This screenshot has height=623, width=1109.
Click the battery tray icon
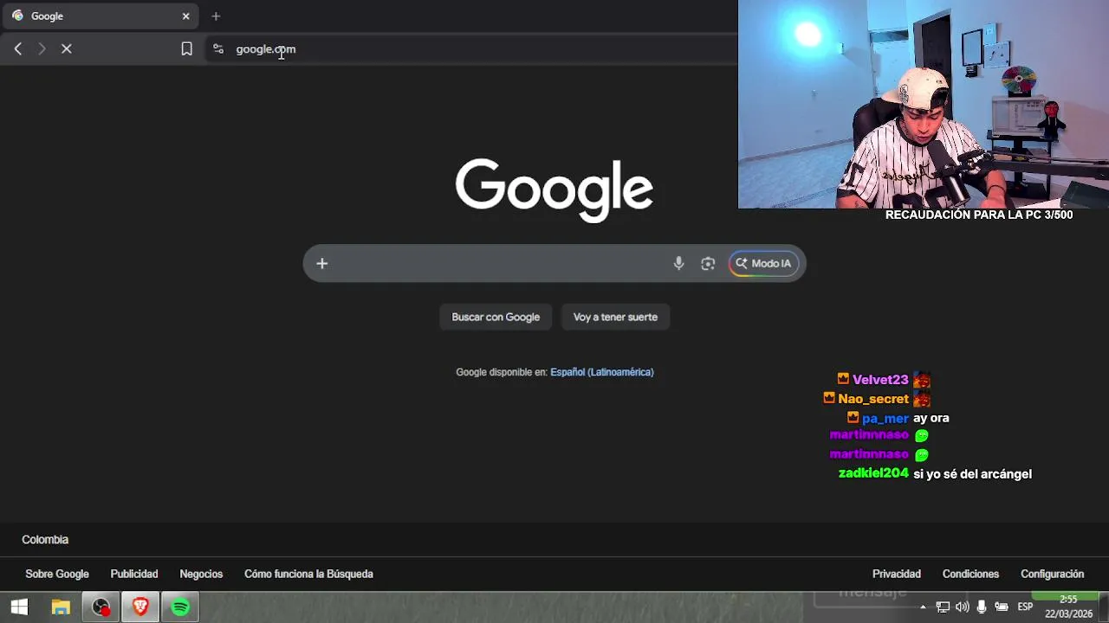(x=1002, y=607)
